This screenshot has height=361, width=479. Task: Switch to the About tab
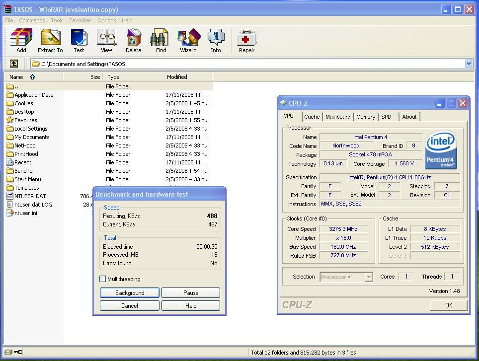[x=409, y=117]
